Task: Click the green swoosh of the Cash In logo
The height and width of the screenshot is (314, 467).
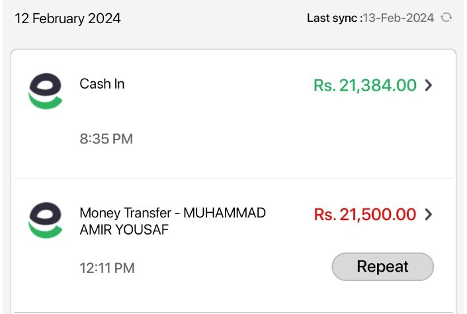Action: pos(45,101)
